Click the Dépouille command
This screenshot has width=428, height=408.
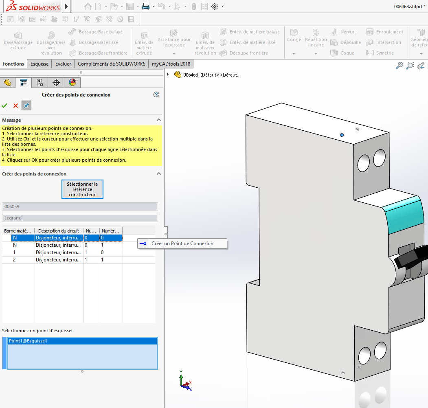pyautogui.click(x=346, y=42)
